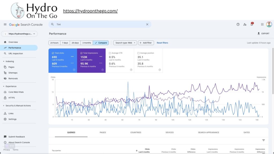This screenshot has height=154, width=274.
Task: Click the Export download button
Action: point(263,33)
